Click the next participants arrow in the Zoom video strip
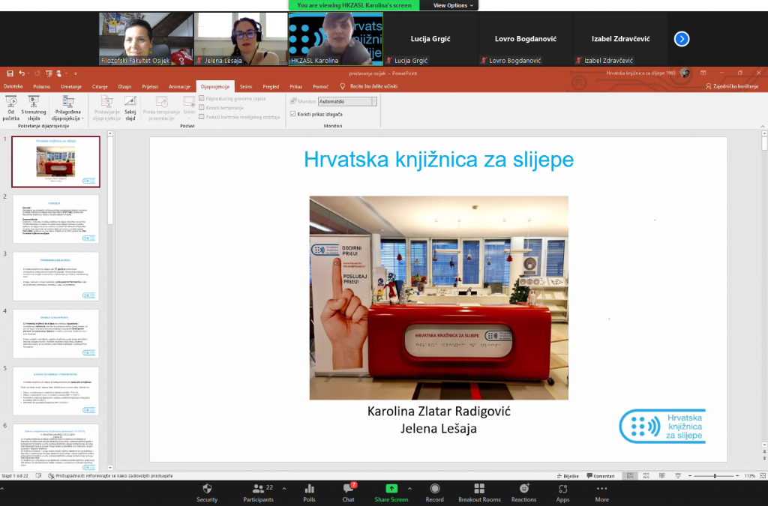 tap(682, 39)
